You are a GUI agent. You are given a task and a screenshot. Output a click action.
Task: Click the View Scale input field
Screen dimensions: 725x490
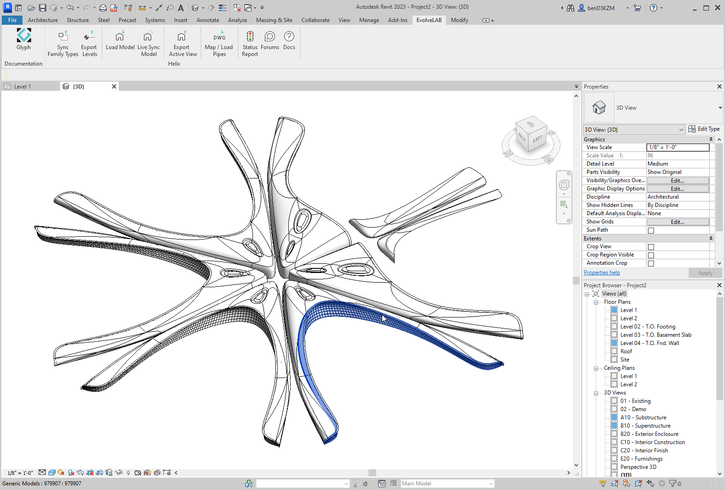click(x=677, y=147)
